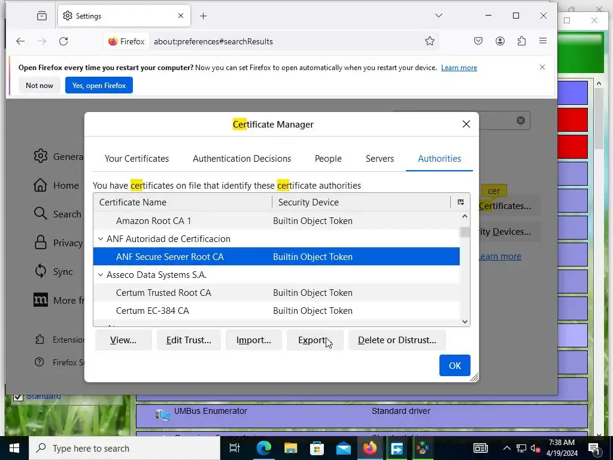The width and height of the screenshot is (613, 460).
Task: Switch to the People tab
Action: coord(329,158)
